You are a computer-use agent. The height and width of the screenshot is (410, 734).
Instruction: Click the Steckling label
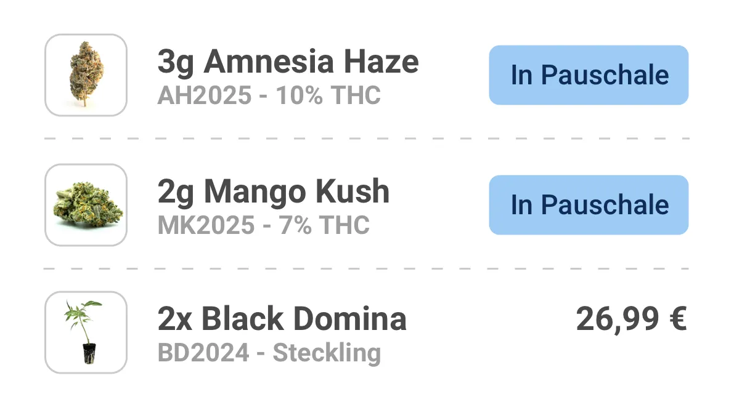point(327,353)
